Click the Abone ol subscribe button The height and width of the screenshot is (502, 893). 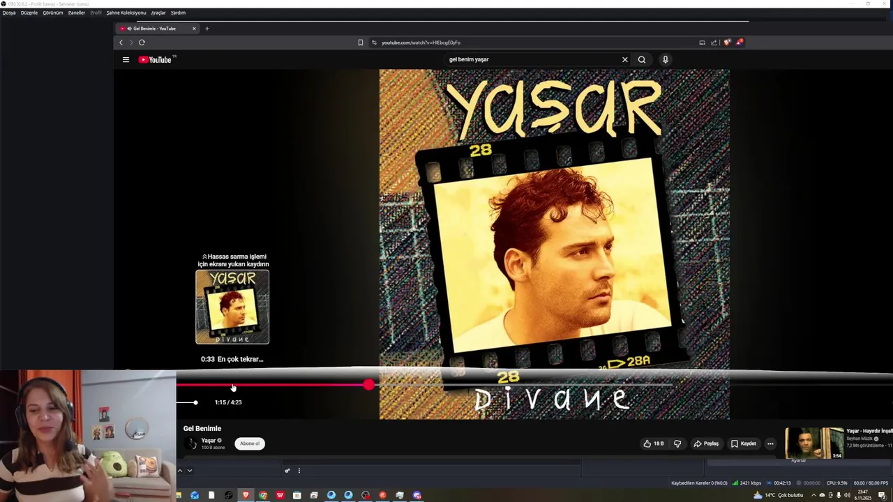[x=250, y=443]
